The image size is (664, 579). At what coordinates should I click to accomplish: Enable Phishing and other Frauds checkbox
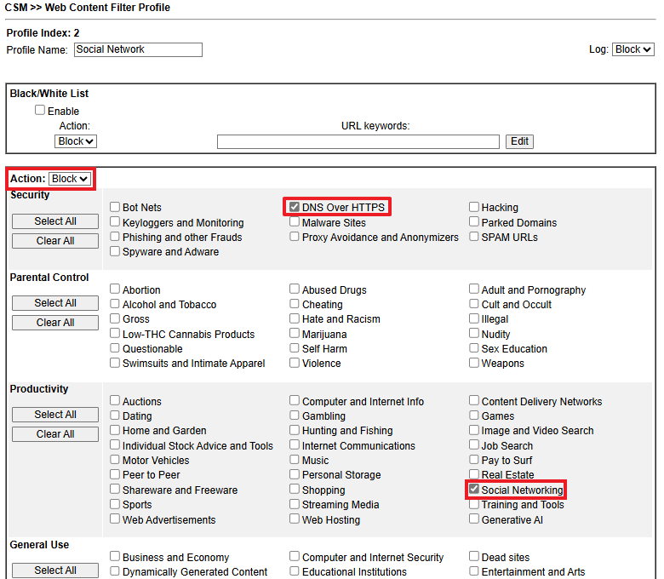(x=115, y=237)
